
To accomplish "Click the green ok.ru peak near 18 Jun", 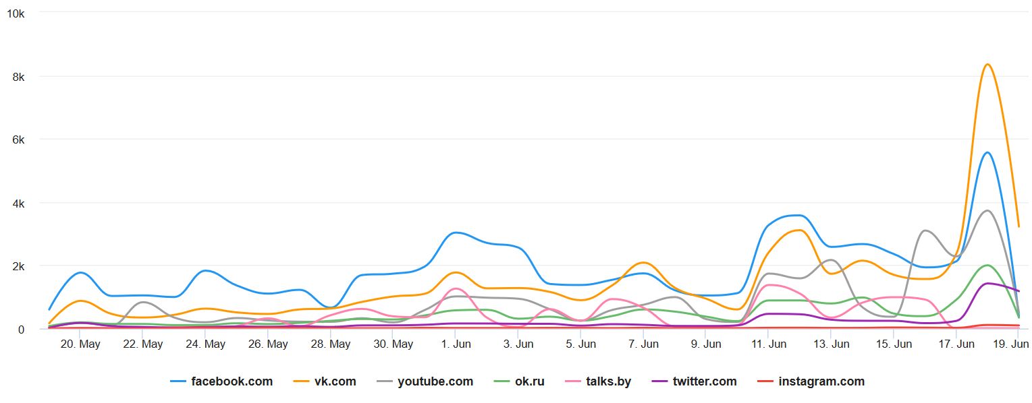I will click(987, 266).
